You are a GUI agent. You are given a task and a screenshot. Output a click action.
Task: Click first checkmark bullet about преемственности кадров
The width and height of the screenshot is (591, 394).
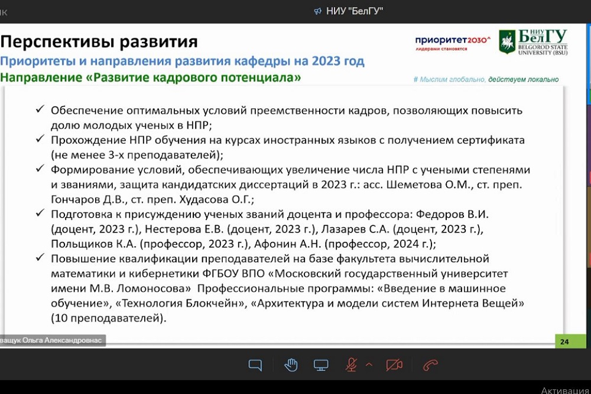(x=40, y=110)
